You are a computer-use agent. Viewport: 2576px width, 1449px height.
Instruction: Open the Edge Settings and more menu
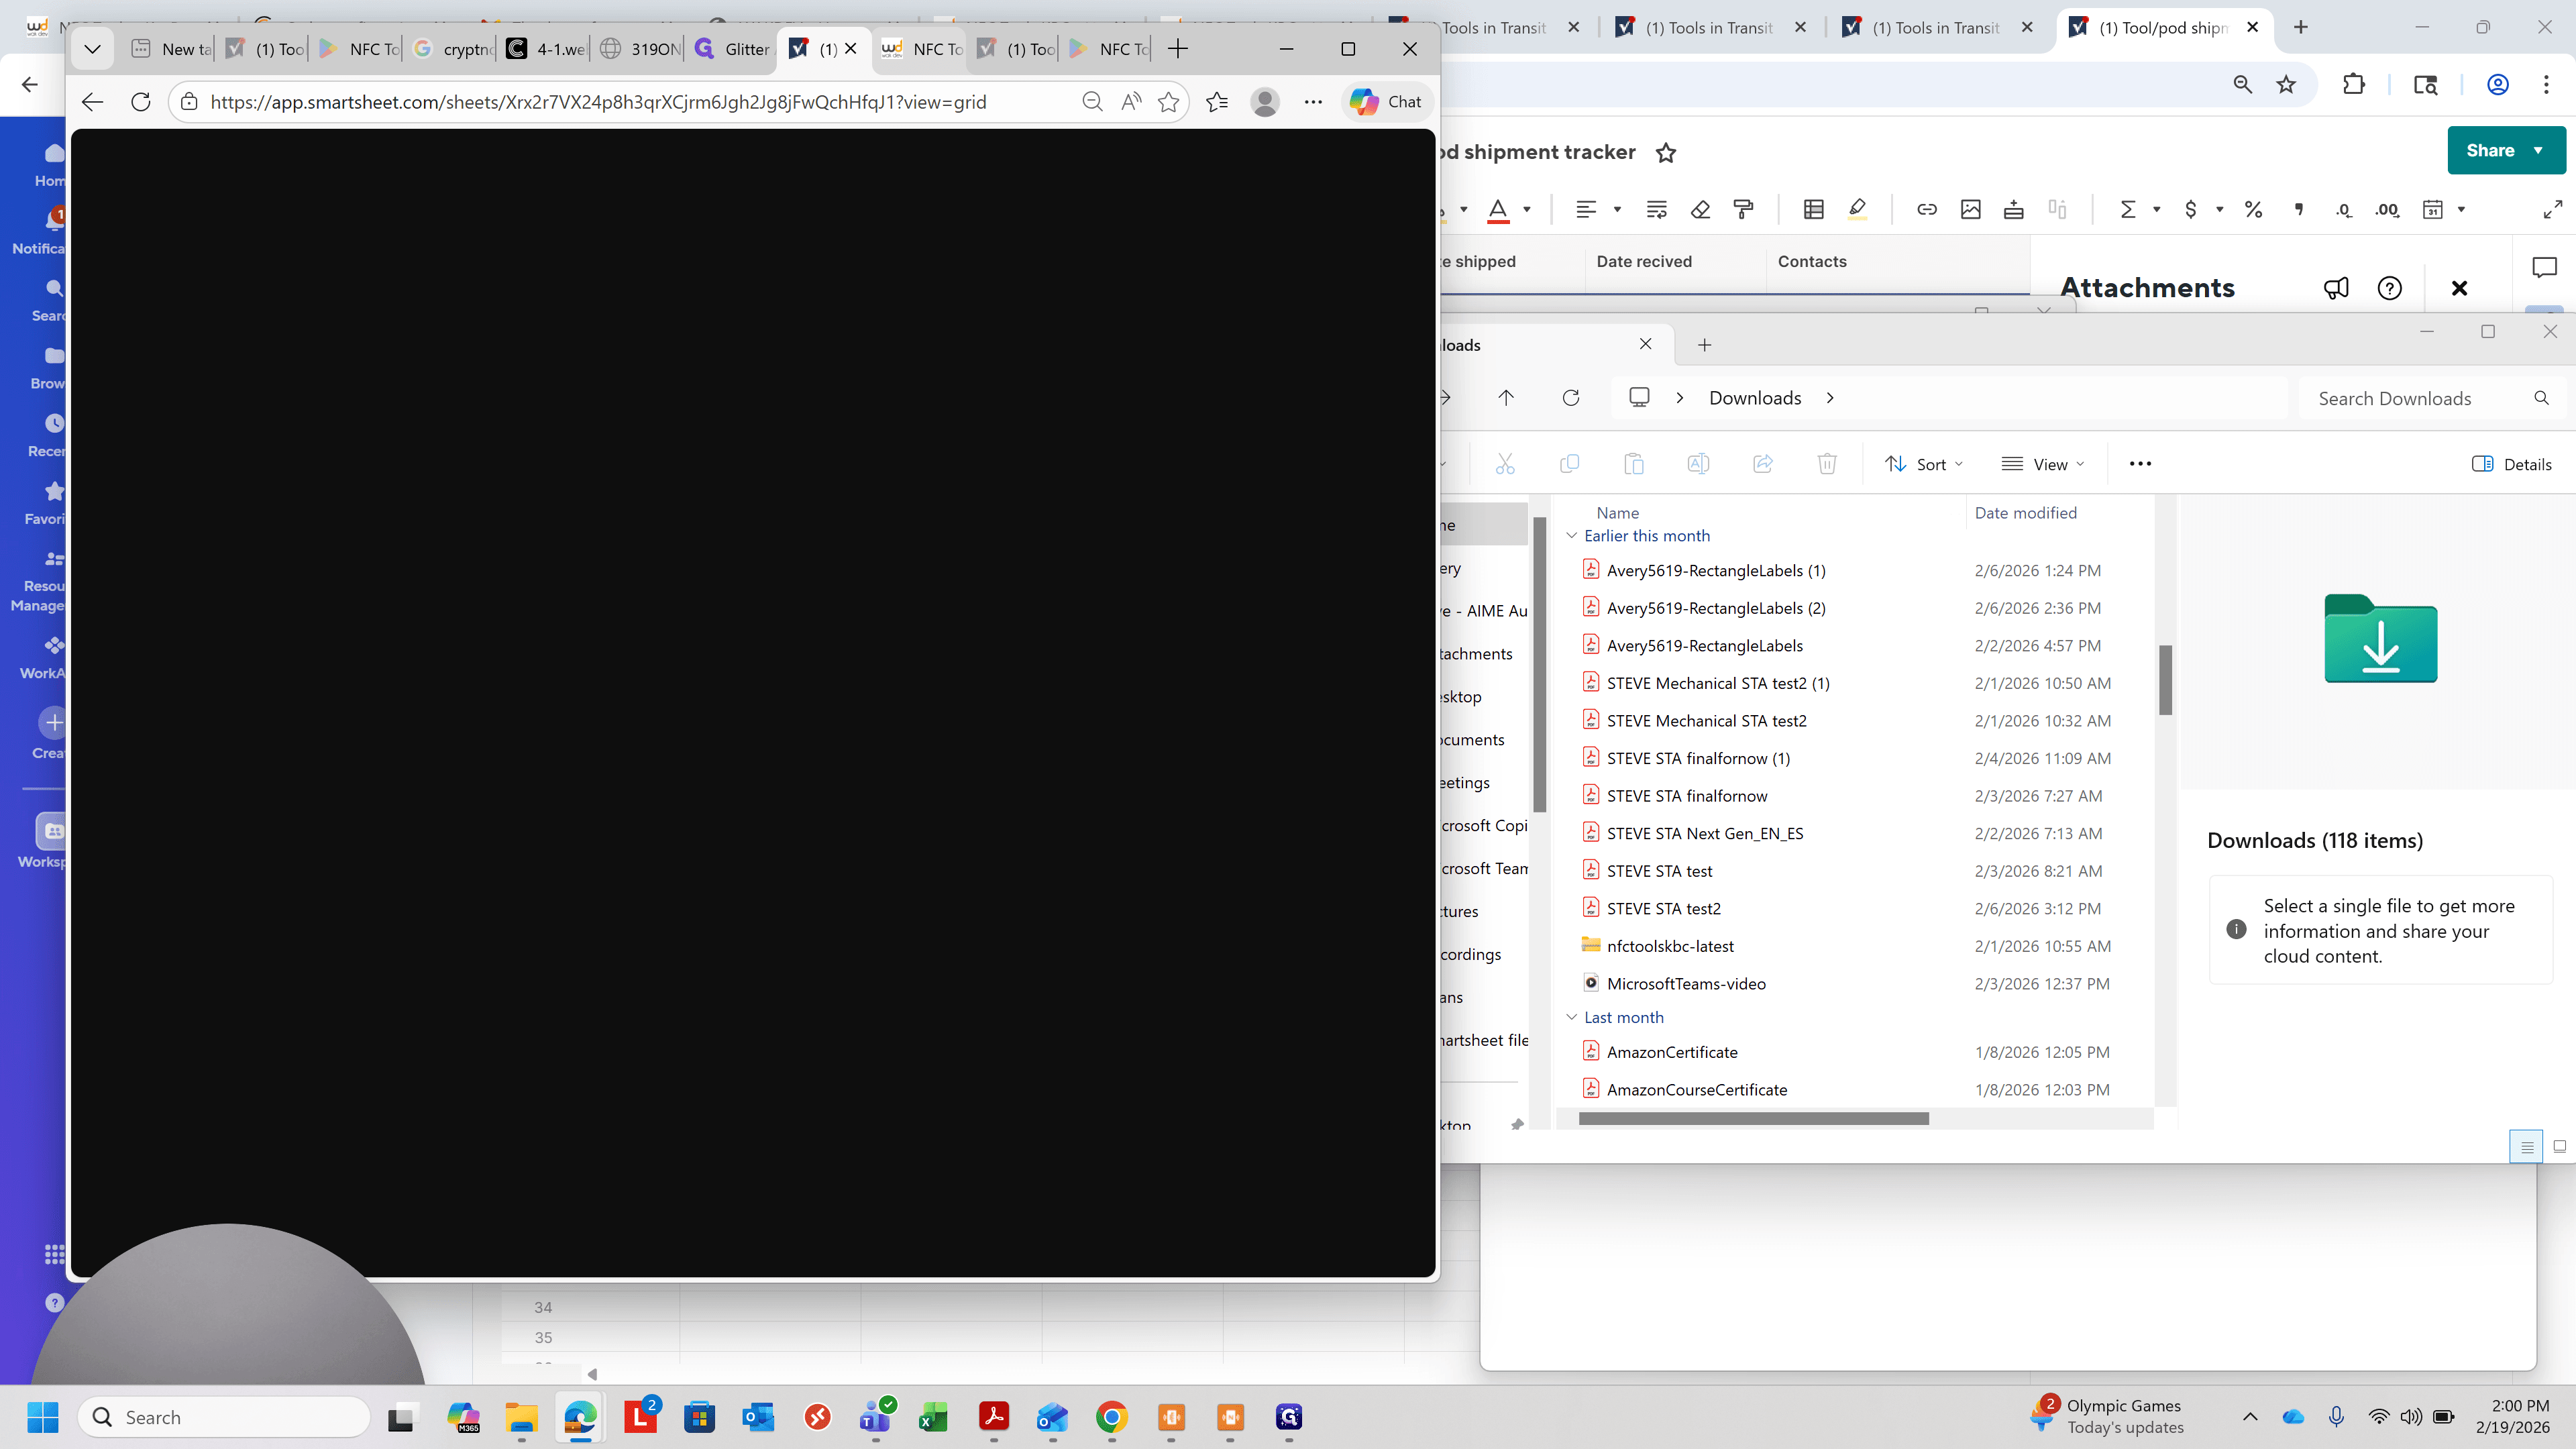click(x=1313, y=102)
